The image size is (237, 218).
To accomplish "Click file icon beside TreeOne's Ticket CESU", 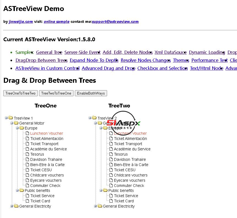I will (27, 170).
